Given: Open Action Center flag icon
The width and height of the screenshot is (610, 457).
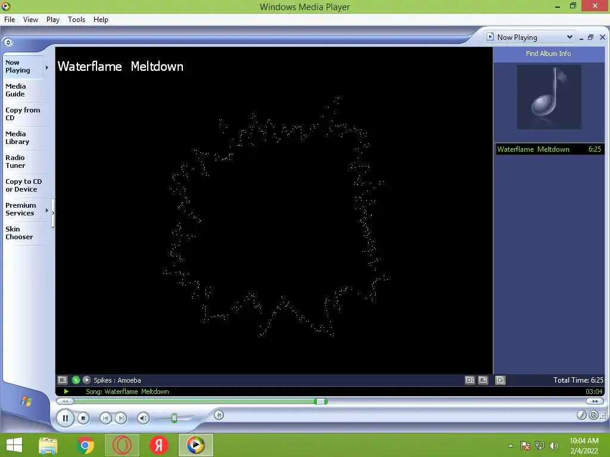Looking at the screenshot, I should 525,446.
